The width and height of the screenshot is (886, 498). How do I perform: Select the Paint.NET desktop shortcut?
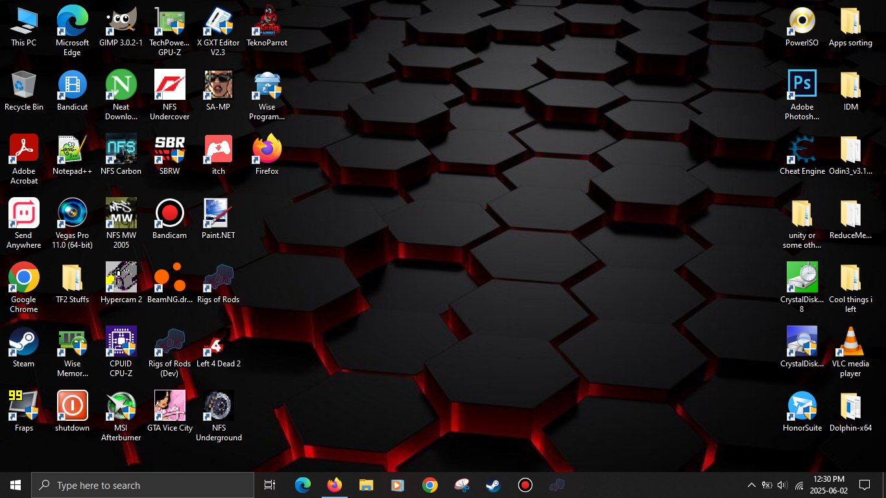tap(218, 215)
